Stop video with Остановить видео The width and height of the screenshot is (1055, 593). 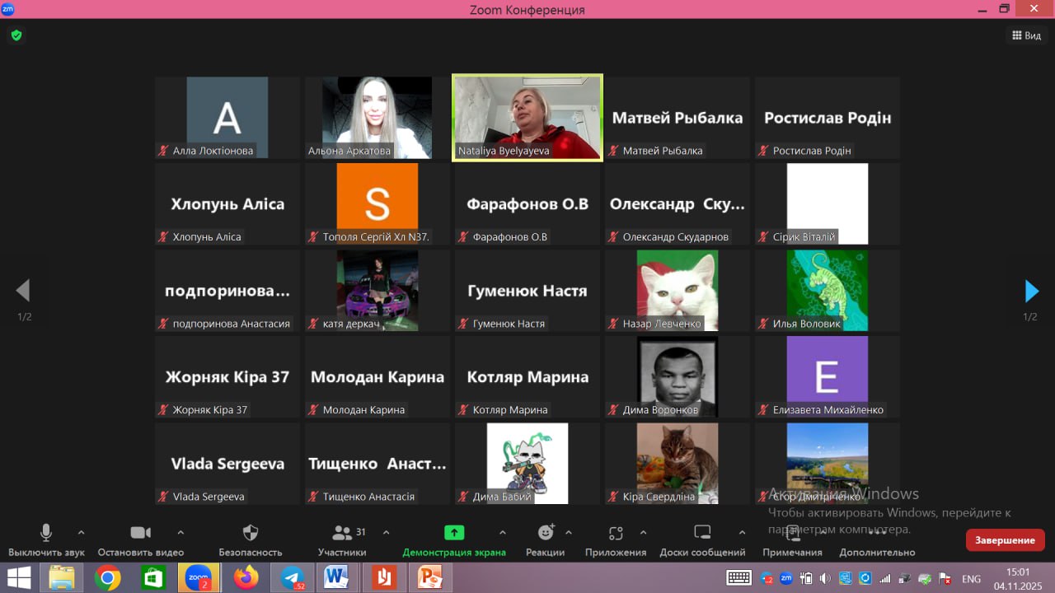pos(140,533)
